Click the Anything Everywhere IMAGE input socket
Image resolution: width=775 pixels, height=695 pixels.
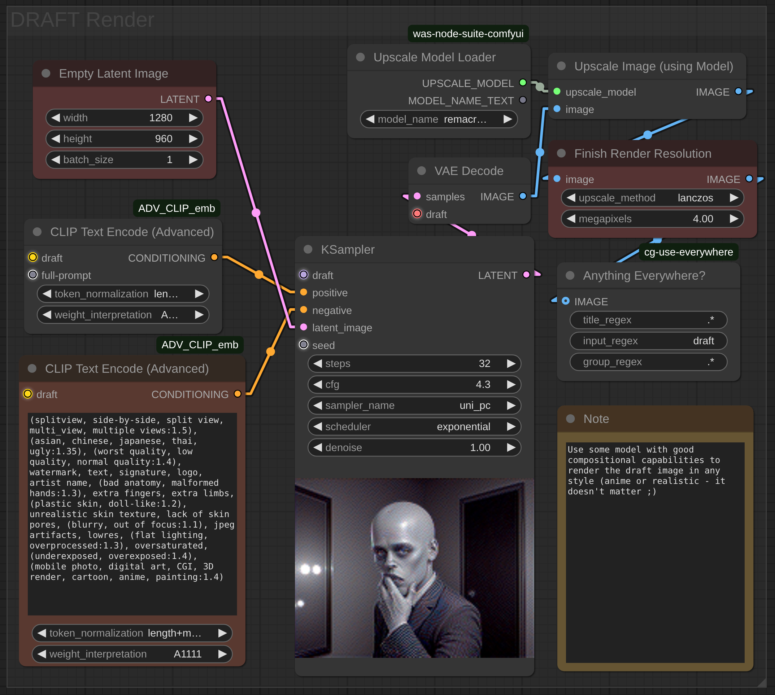pos(566,301)
